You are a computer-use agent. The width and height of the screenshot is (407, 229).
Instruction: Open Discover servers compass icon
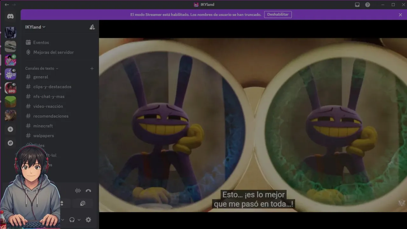pos(10,143)
